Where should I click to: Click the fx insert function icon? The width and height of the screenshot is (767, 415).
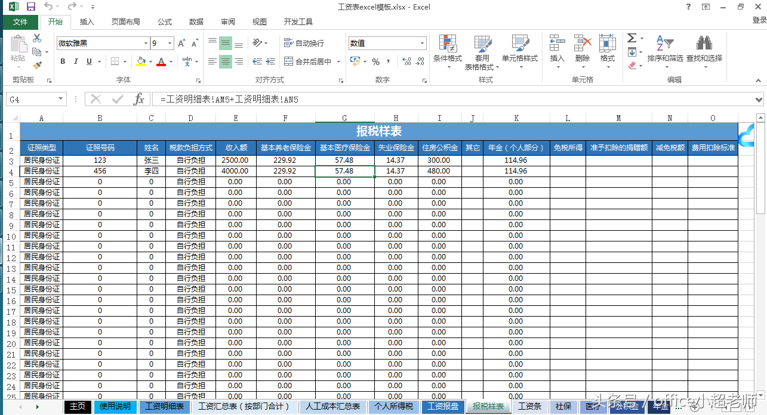138,100
